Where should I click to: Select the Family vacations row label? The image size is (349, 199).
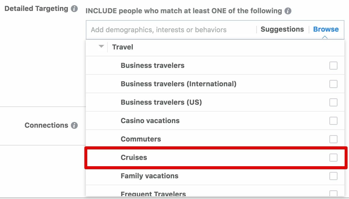coord(149,176)
